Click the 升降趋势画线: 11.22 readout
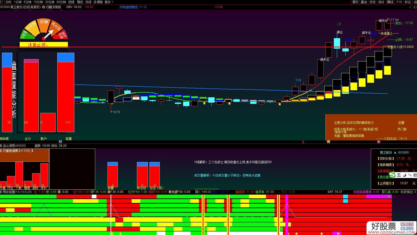The height and width of the screenshot is (235, 417). pyautogui.click(x=133, y=7)
